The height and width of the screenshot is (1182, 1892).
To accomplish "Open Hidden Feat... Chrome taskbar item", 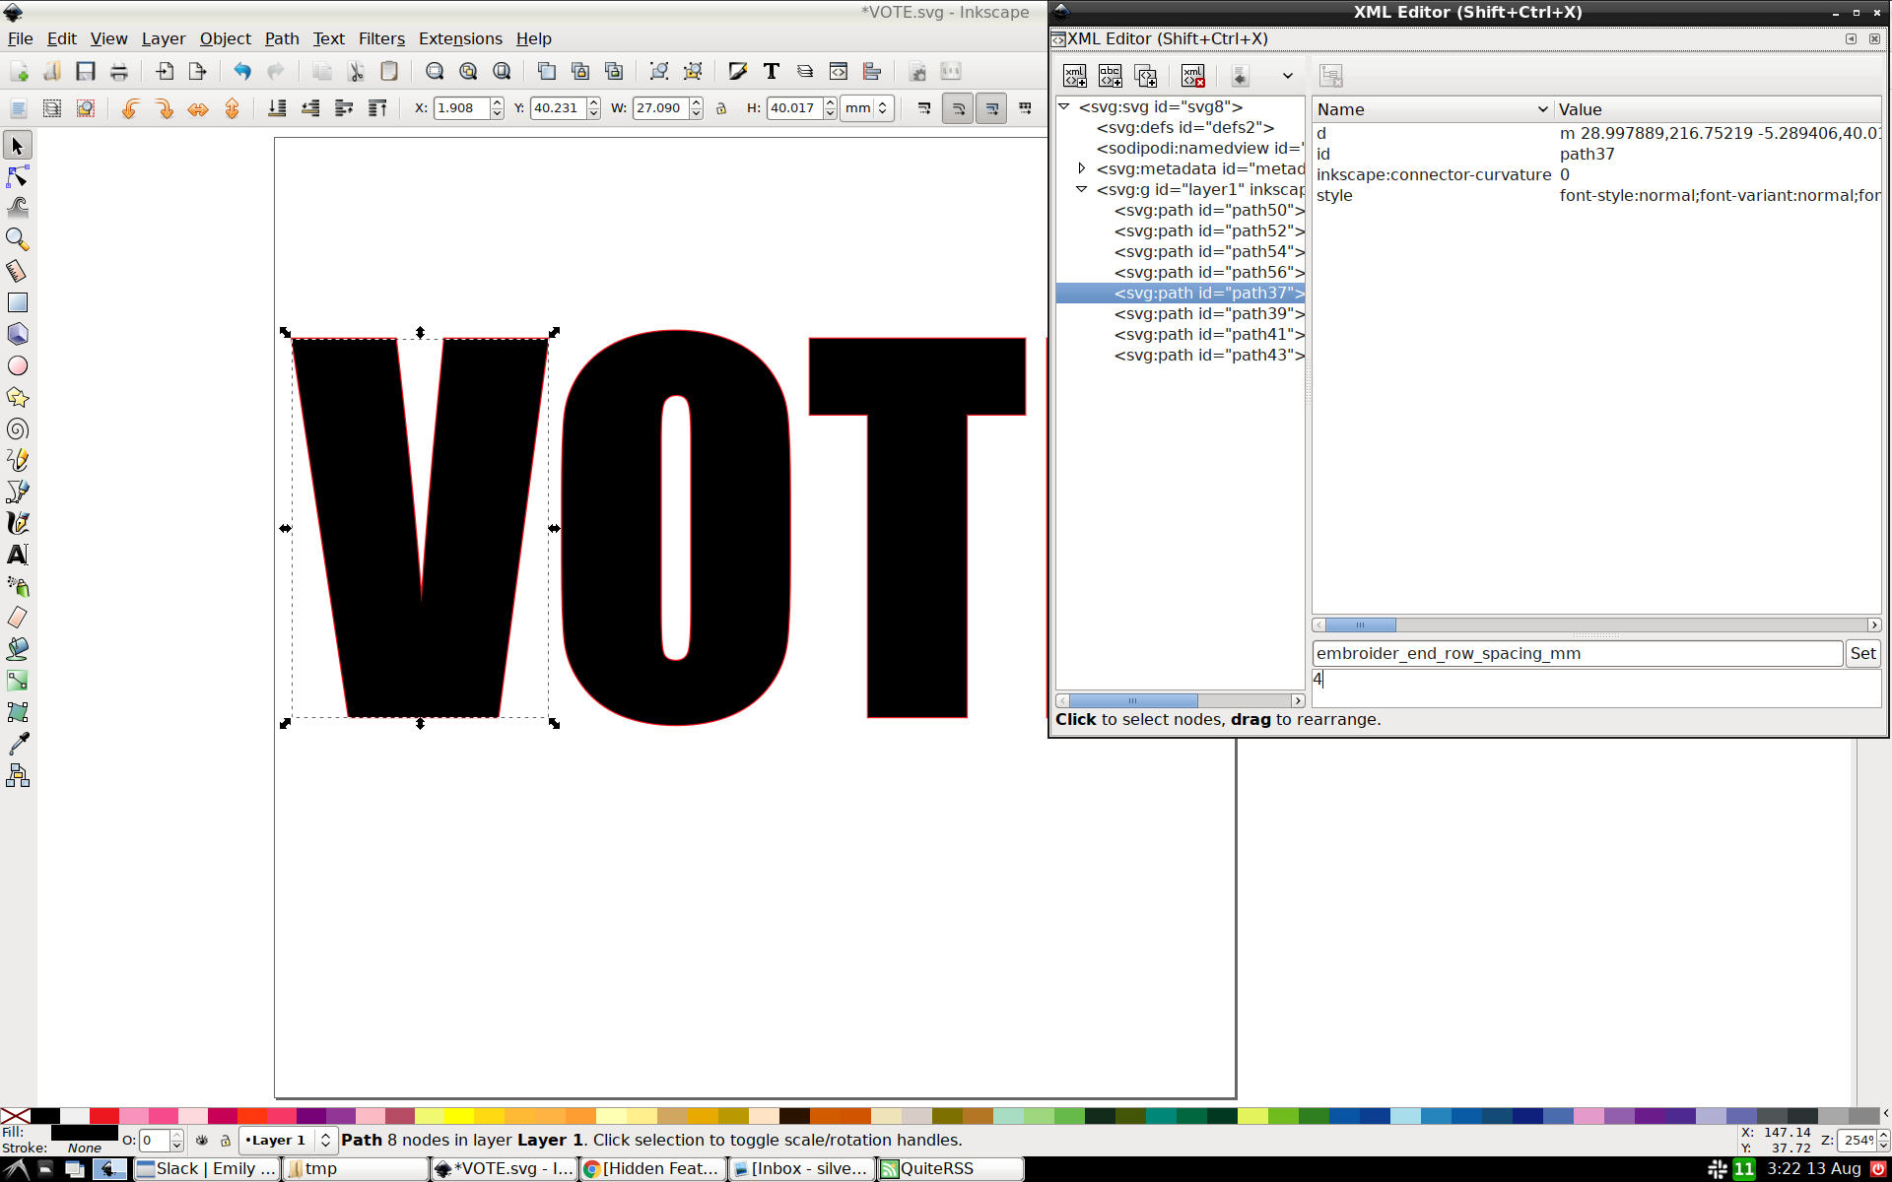I will tap(653, 1168).
